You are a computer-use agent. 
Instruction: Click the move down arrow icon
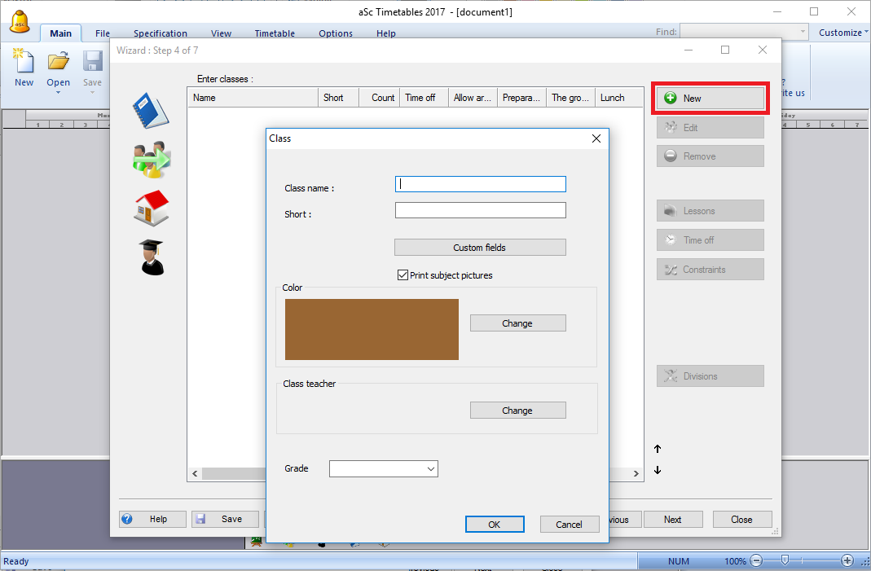(x=658, y=470)
